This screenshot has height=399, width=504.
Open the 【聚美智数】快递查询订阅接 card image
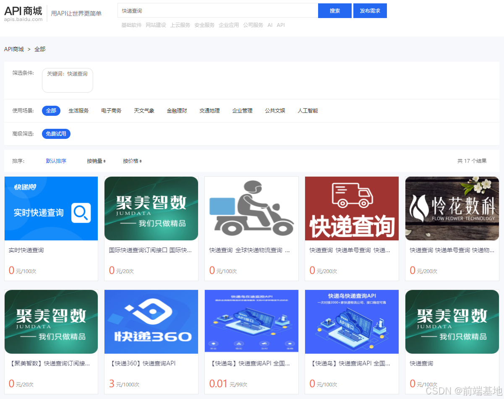(x=51, y=322)
